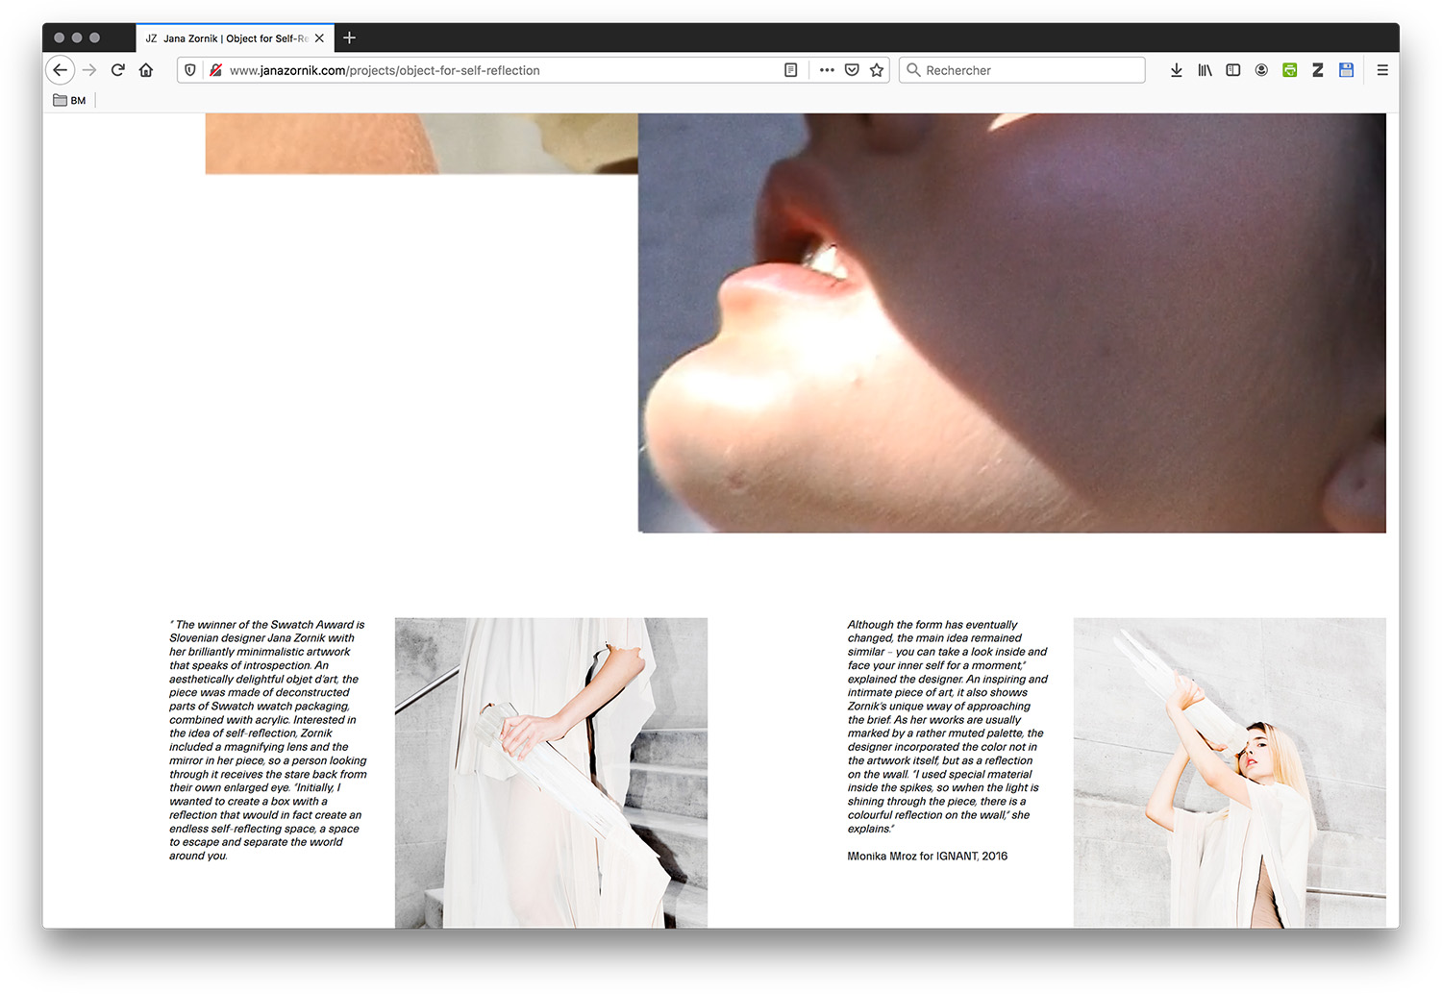Click the insecure connection padlock icon

click(216, 70)
